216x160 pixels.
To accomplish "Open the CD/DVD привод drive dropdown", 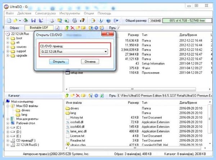I will pos(105,52).
